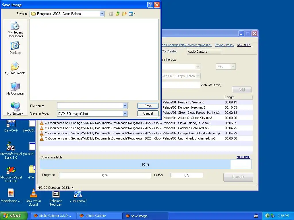Open the View menu icon in Save dialog
Screen dimensions: 294x220
point(132,14)
